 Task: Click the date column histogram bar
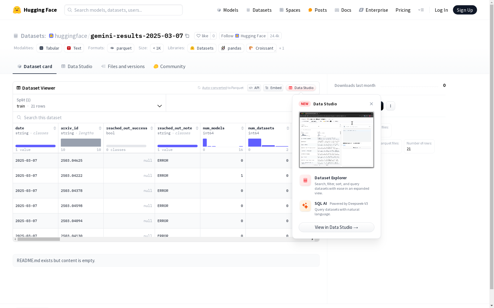click(x=36, y=146)
